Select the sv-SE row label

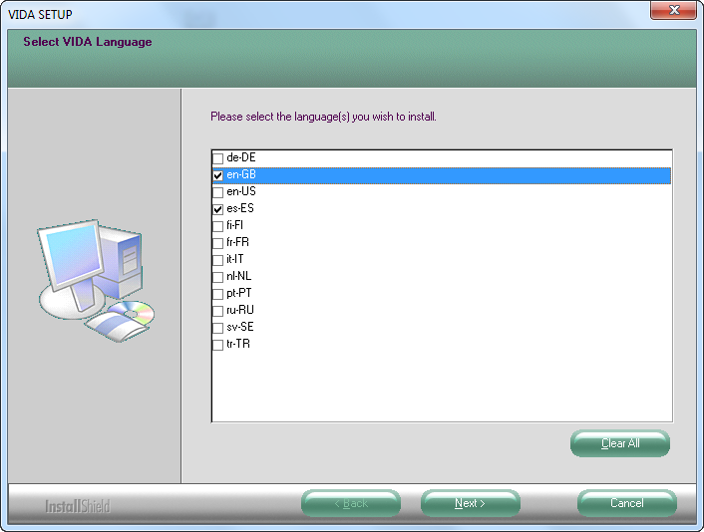coord(240,327)
